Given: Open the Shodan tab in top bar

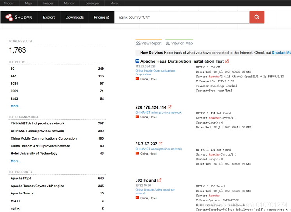Looking at the screenshot, I should coord(9,3).
